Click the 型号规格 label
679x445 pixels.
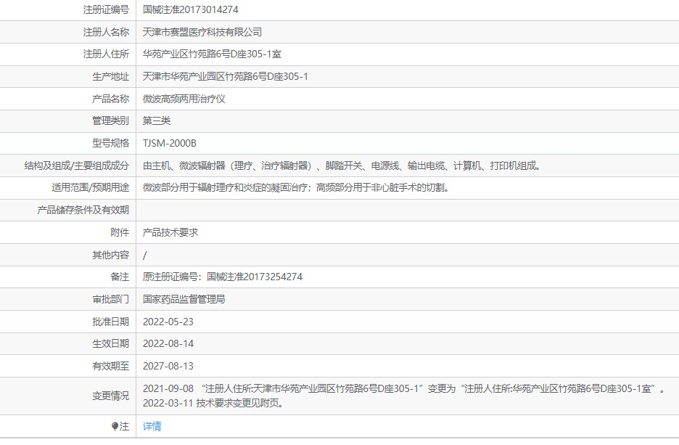(x=110, y=144)
